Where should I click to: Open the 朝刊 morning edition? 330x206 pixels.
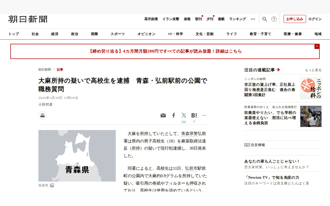point(199,19)
